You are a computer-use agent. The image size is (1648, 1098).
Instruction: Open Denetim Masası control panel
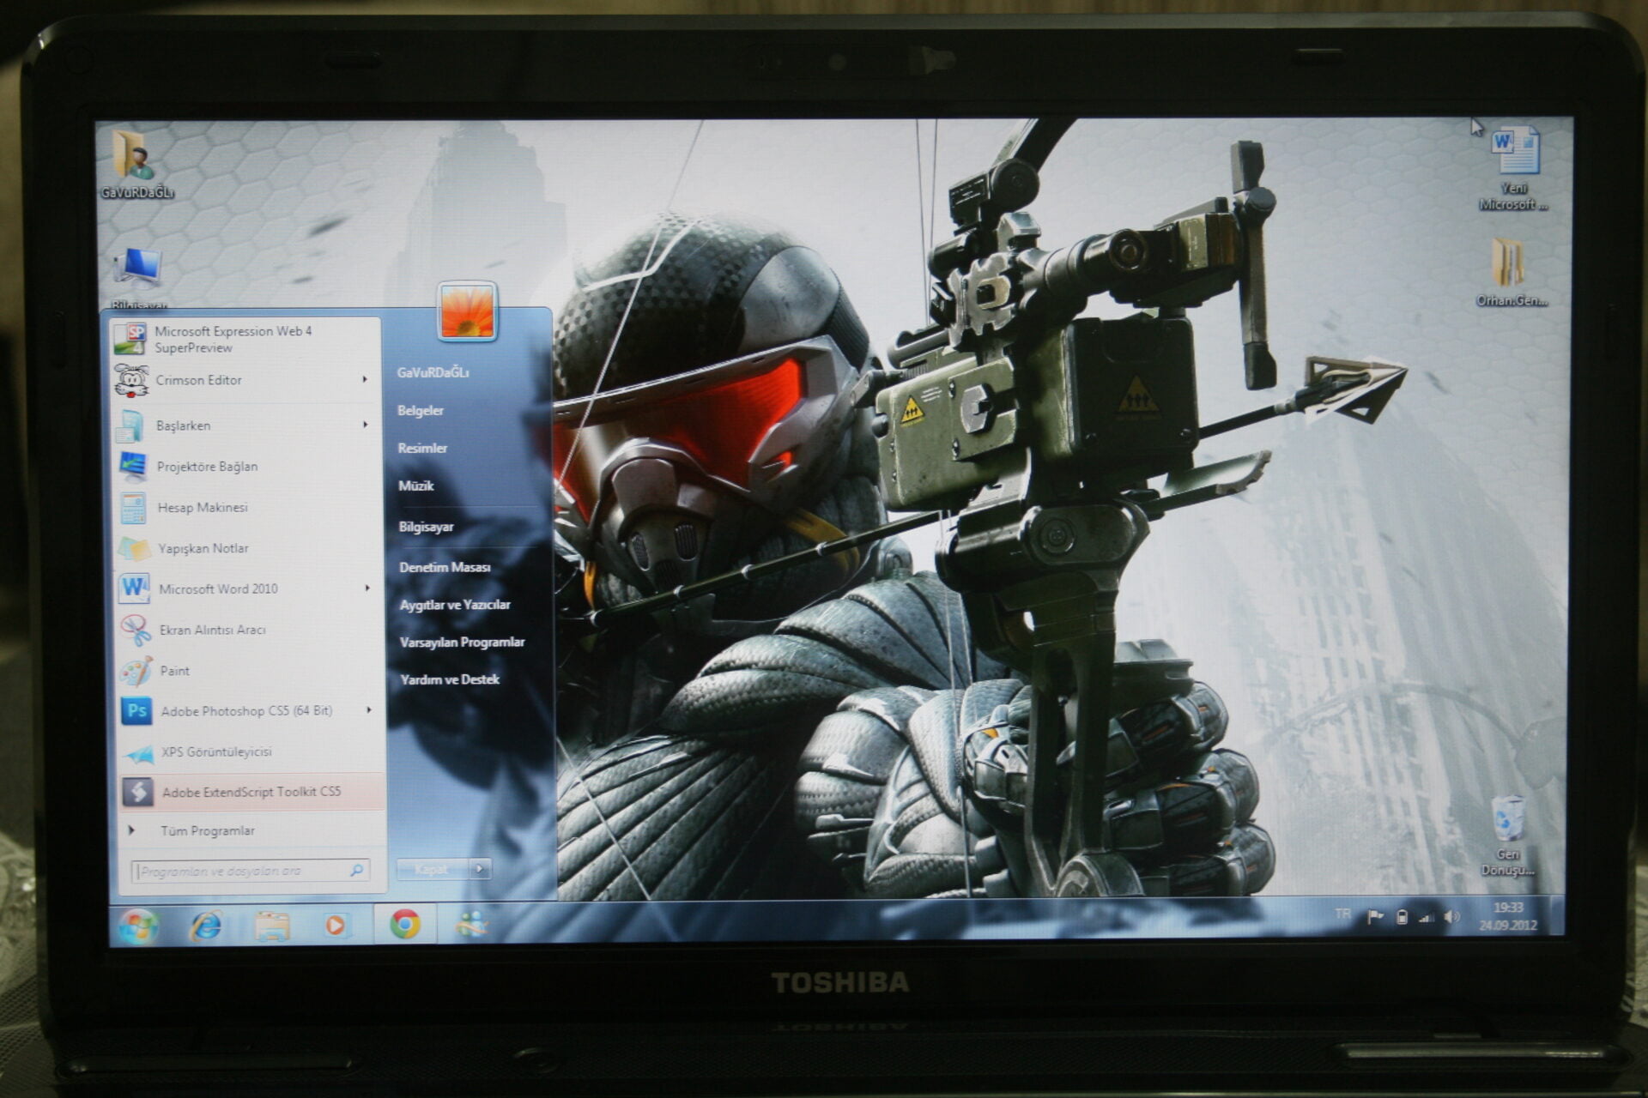445,567
